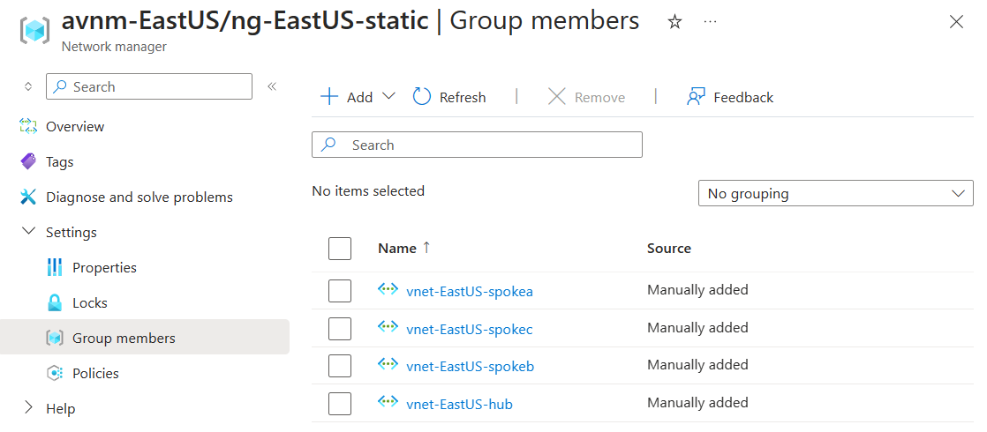Image resolution: width=987 pixels, height=432 pixels.
Task: Toggle the select-all checkbox in the header
Action: click(x=340, y=249)
